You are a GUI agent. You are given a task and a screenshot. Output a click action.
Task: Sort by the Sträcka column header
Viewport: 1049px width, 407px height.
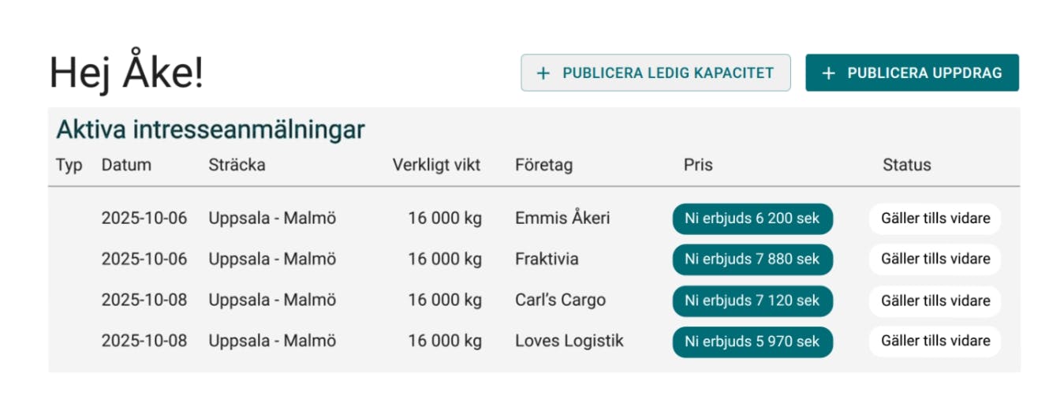click(237, 166)
